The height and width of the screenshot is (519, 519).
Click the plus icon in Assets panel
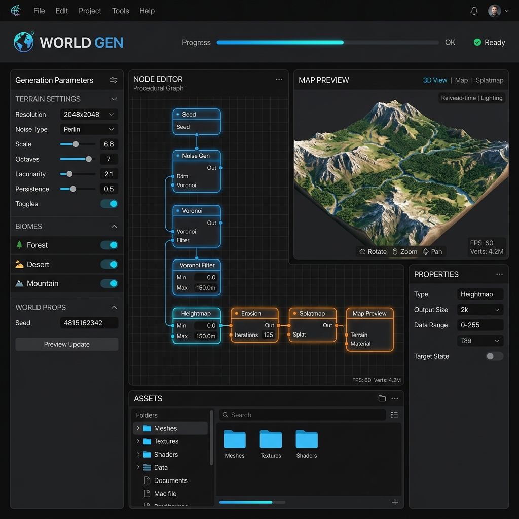pos(395,502)
